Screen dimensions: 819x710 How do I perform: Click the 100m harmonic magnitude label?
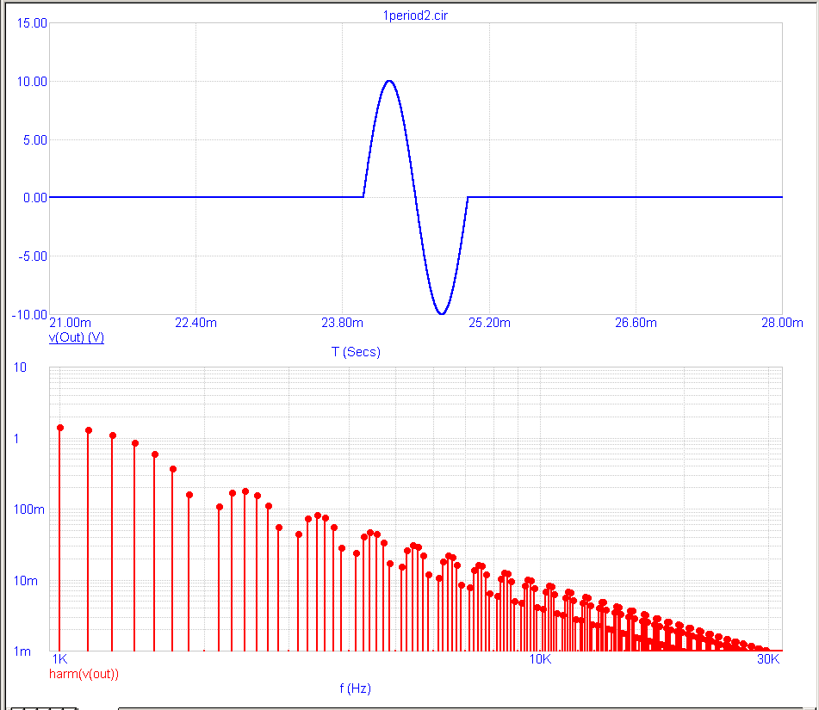(x=28, y=509)
